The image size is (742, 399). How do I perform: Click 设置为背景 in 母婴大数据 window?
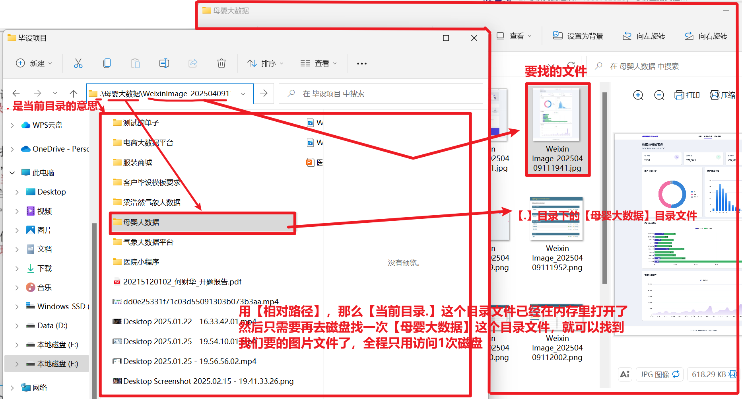578,36
